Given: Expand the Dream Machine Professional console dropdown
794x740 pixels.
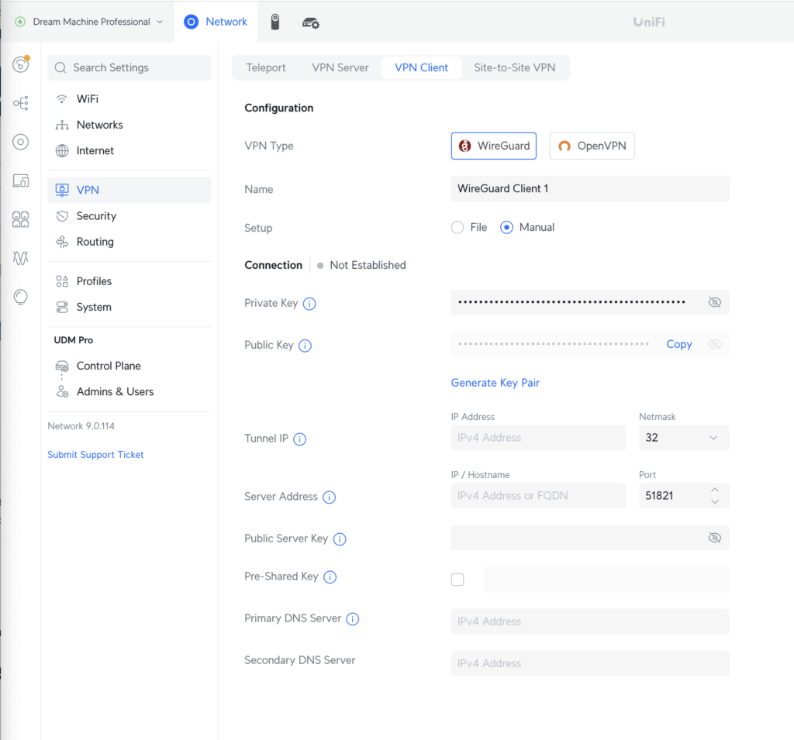Looking at the screenshot, I should [x=88, y=22].
